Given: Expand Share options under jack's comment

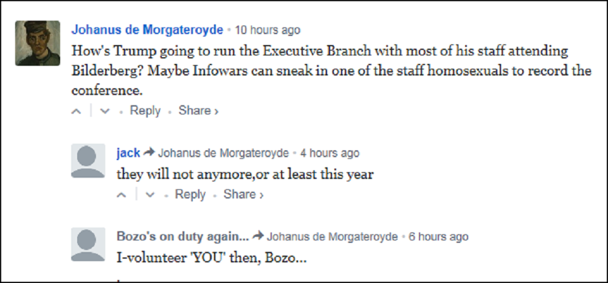Looking at the screenshot, I should (243, 195).
